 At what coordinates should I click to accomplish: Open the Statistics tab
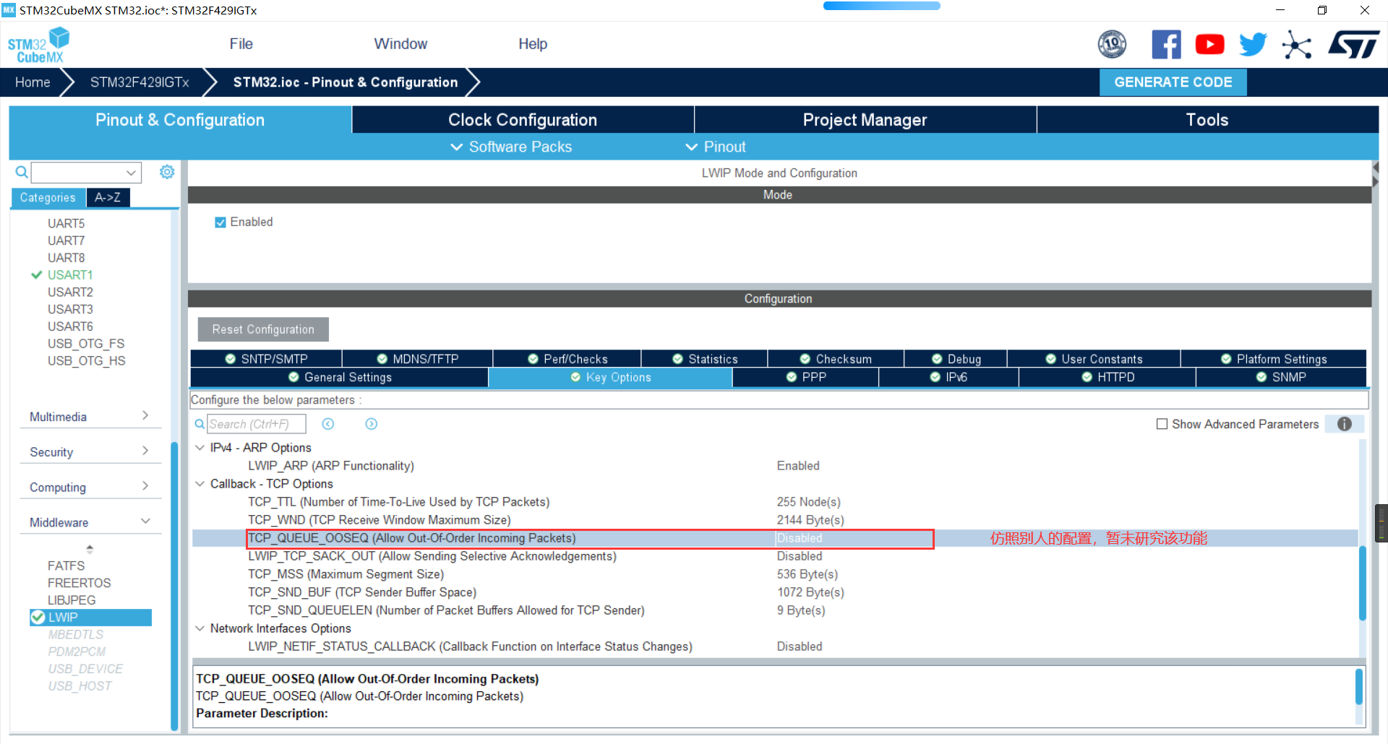click(x=705, y=359)
